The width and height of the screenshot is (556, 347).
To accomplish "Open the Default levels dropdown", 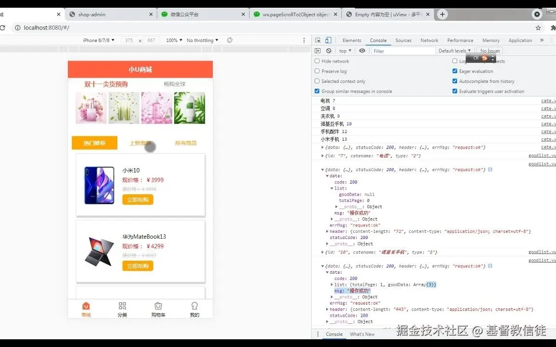I will coord(455,51).
